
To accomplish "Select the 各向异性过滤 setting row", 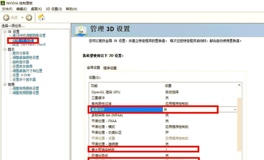I will coord(163,104).
